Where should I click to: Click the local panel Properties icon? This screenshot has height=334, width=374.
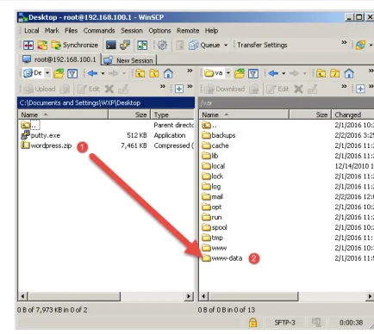click(x=123, y=90)
